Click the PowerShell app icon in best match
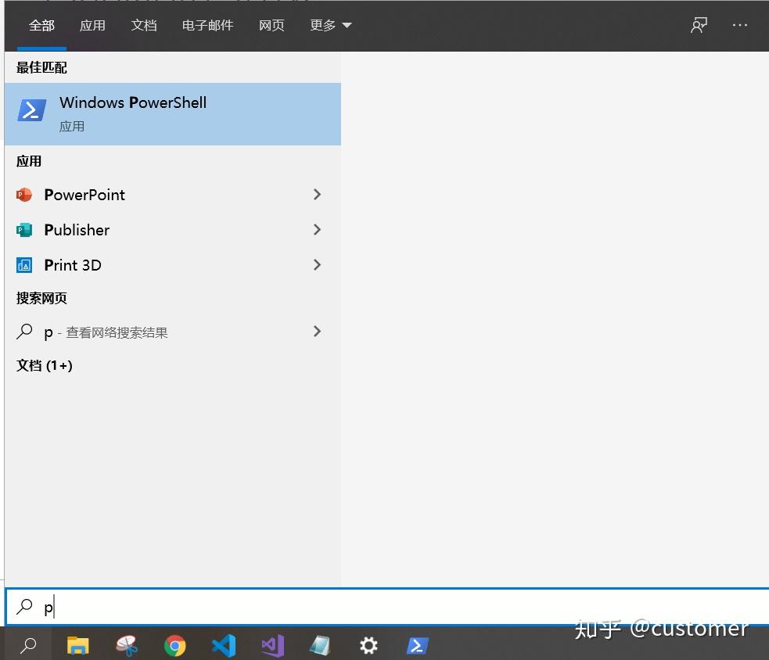This screenshot has height=660, width=769. 32,109
